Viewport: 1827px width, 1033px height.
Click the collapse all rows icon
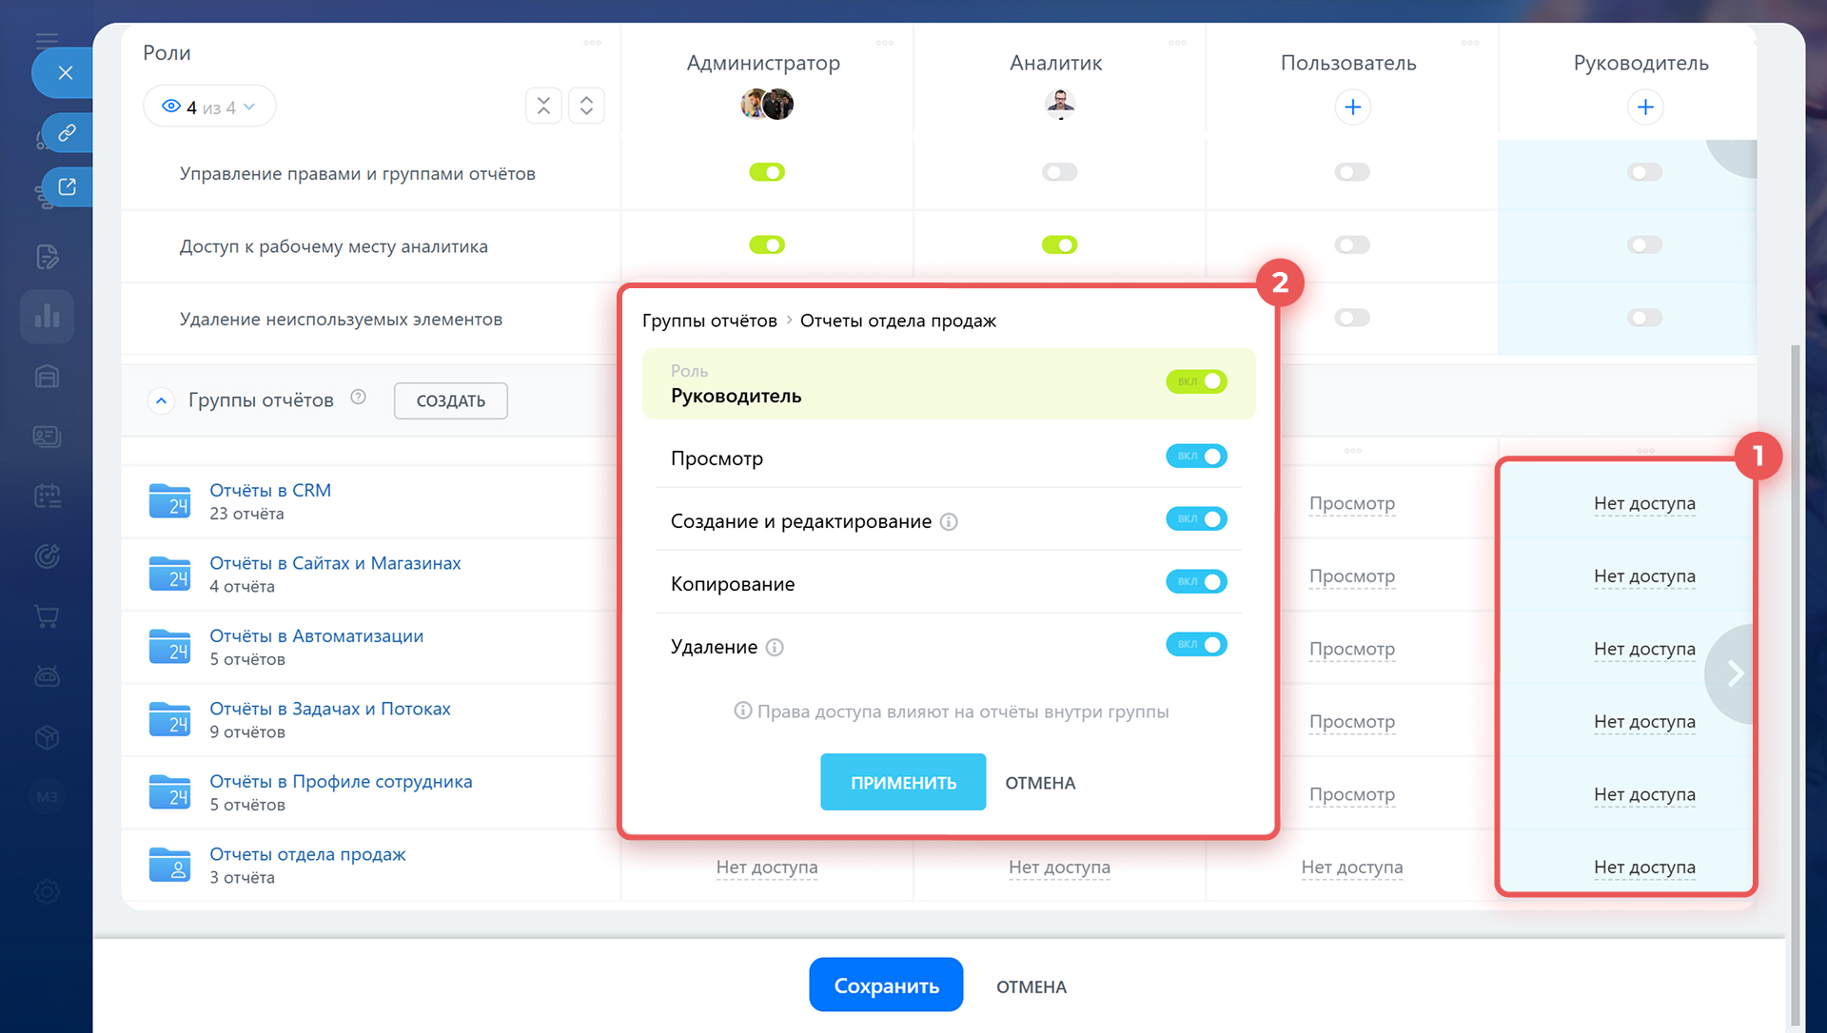pyautogui.click(x=543, y=106)
